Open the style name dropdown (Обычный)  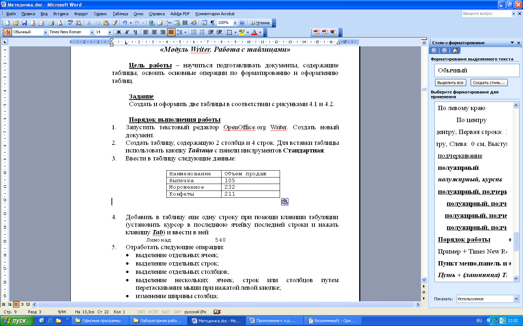pyautogui.click(x=46, y=32)
